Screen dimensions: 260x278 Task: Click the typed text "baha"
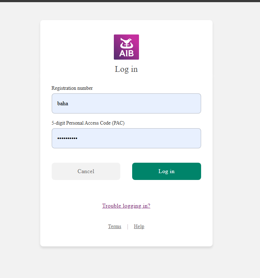tap(63, 103)
